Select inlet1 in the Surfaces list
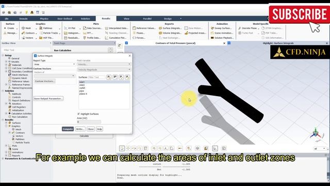 click(104, 82)
